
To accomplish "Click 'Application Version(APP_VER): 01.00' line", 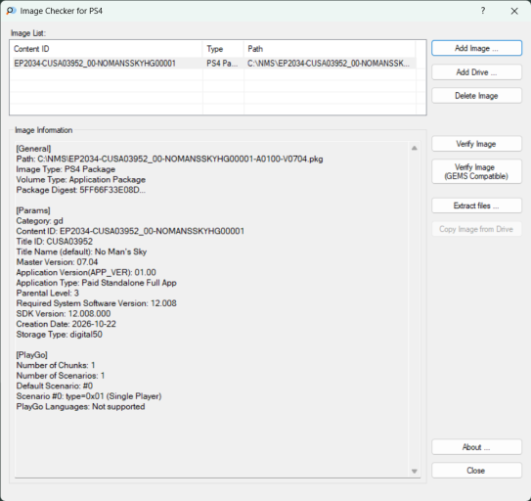I will click(86, 273).
